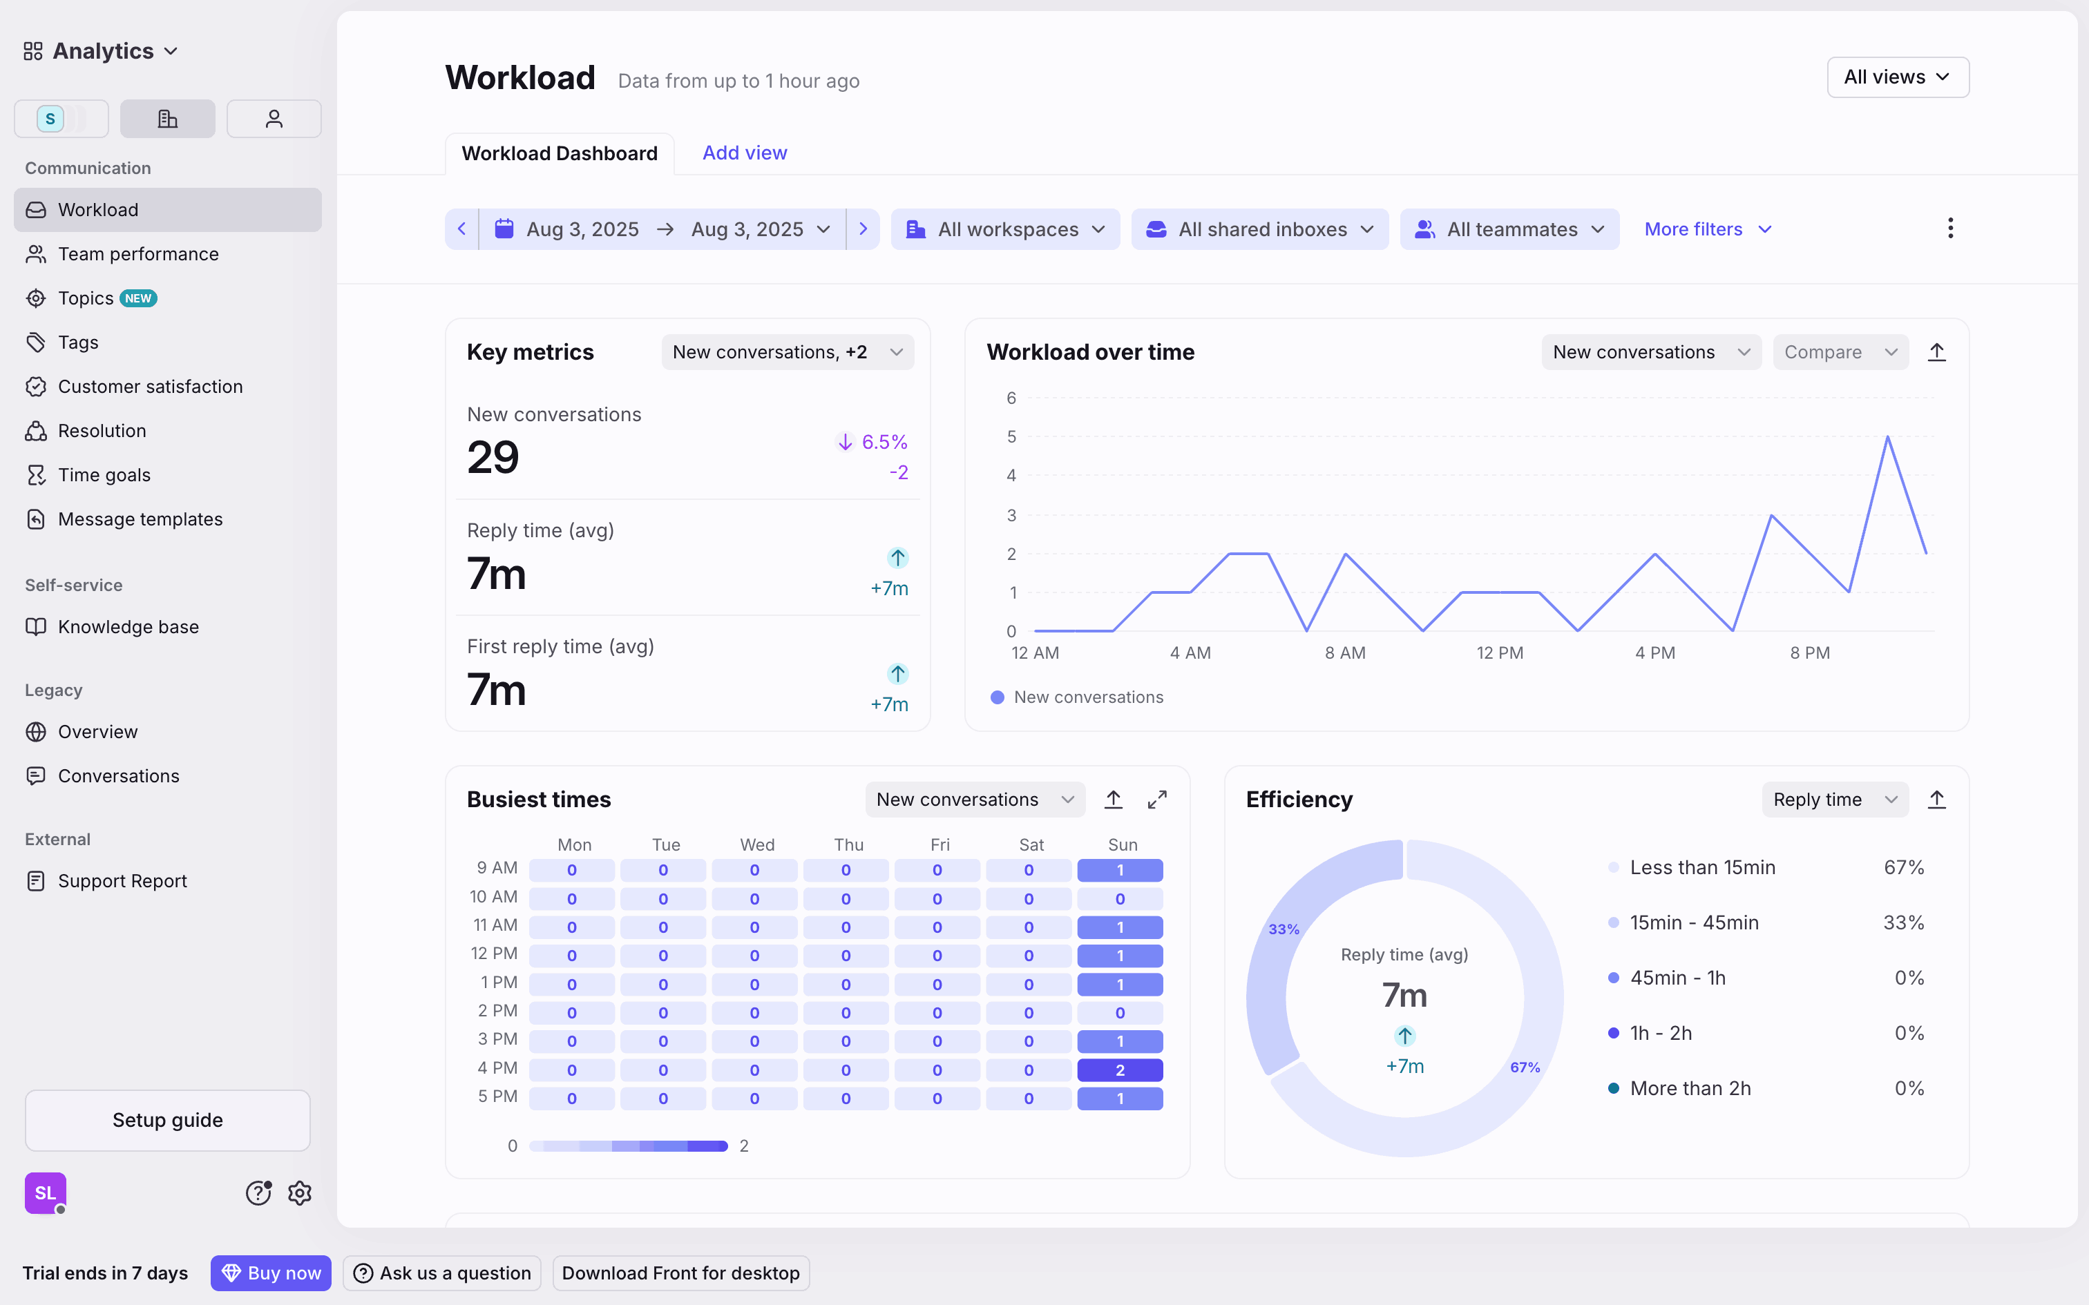Open the three-dot options menu
This screenshot has width=2089, height=1305.
[x=1950, y=229]
